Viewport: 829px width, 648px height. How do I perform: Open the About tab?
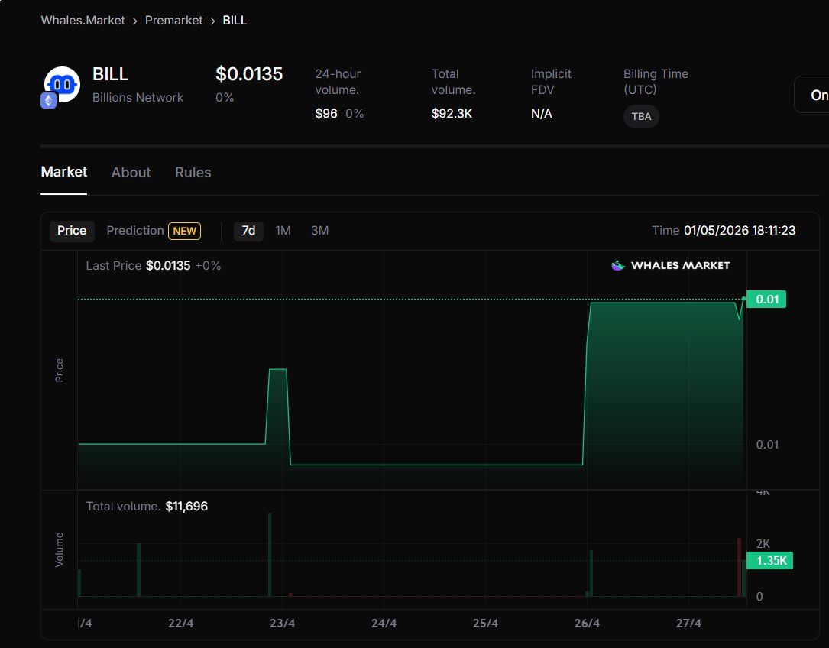[x=131, y=173]
